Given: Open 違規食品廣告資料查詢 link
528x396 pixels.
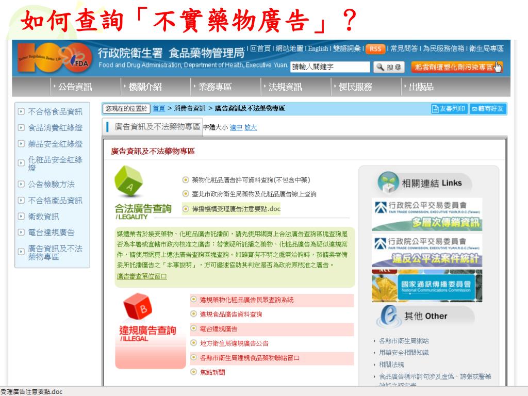Looking at the screenshot, I should (230, 314).
